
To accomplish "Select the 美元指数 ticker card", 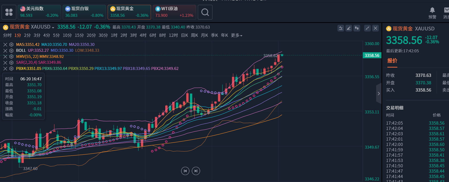I will (x=39, y=12).
